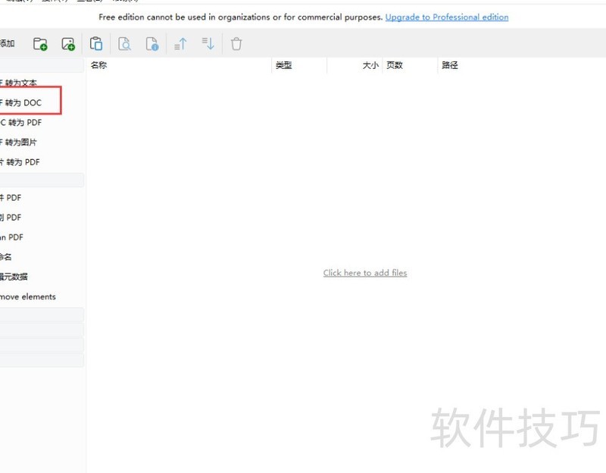Open the Upgrade to Professional edition link
Viewport: 606px width, 473px height.
pos(446,17)
